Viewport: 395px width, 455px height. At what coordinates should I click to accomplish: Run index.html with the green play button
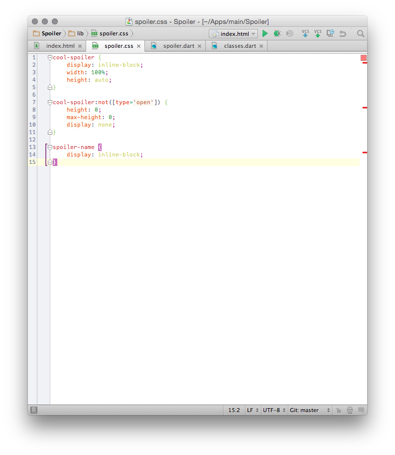pyautogui.click(x=265, y=34)
